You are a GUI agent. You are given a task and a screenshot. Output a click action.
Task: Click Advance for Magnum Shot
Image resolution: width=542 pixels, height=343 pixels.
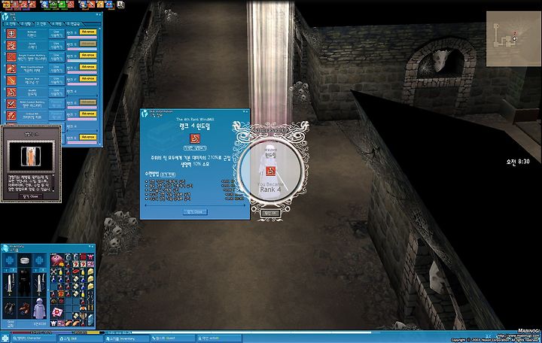(88, 79)
